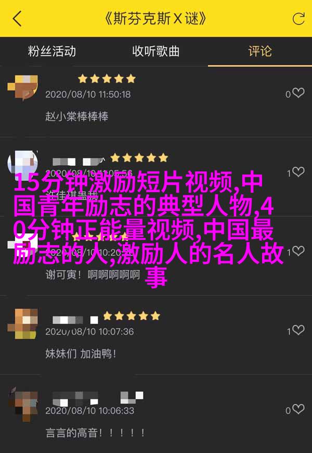Viewport: 312px width, 453px height.
Task: Like the comment posted at 10:07:36
Action: pyautogui.click(x=298, y=330)
